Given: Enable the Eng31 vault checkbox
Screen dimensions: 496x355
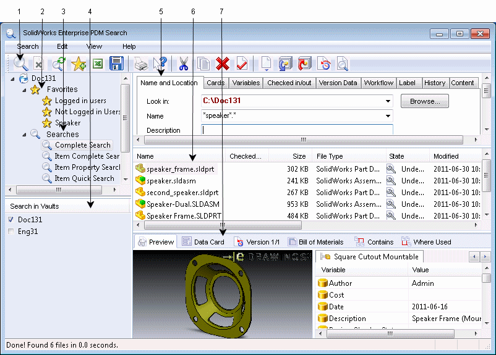Looking at the screenshot, I should 11,232.
